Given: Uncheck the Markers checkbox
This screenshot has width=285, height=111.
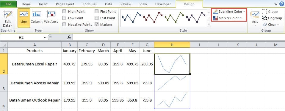Looking at the screenshot, I should 96,25.
